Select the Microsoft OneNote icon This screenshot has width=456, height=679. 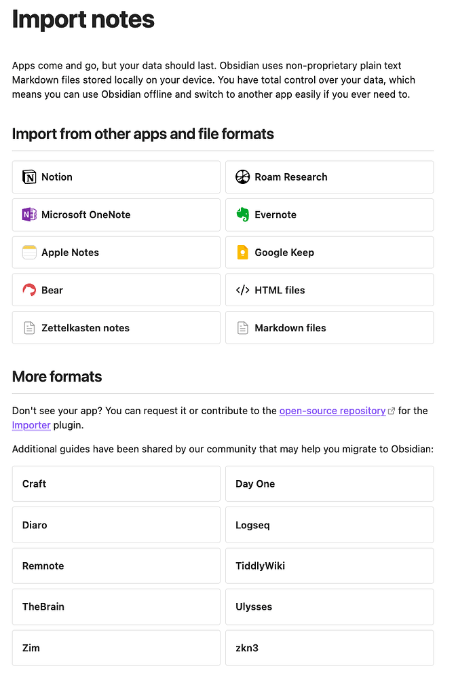click(28, 215)
